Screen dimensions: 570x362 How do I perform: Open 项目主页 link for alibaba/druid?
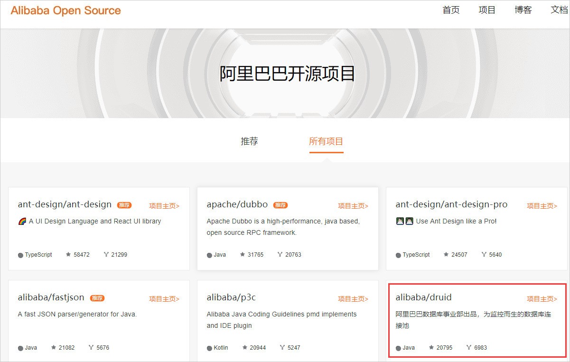point(542,299)
